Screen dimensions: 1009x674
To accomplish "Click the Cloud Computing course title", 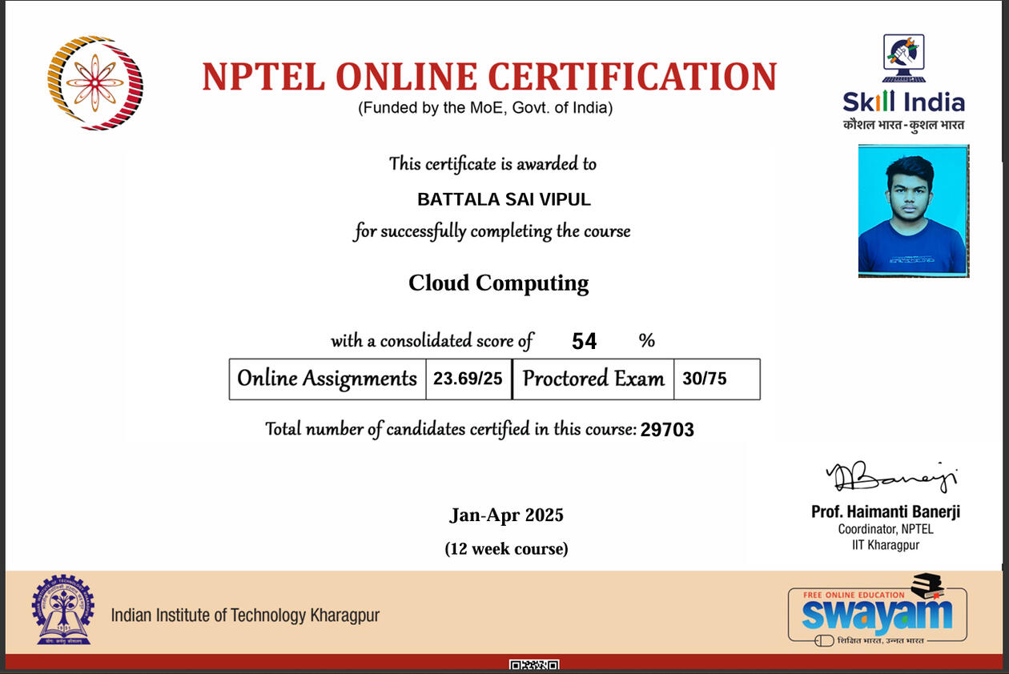I will 498,283.
